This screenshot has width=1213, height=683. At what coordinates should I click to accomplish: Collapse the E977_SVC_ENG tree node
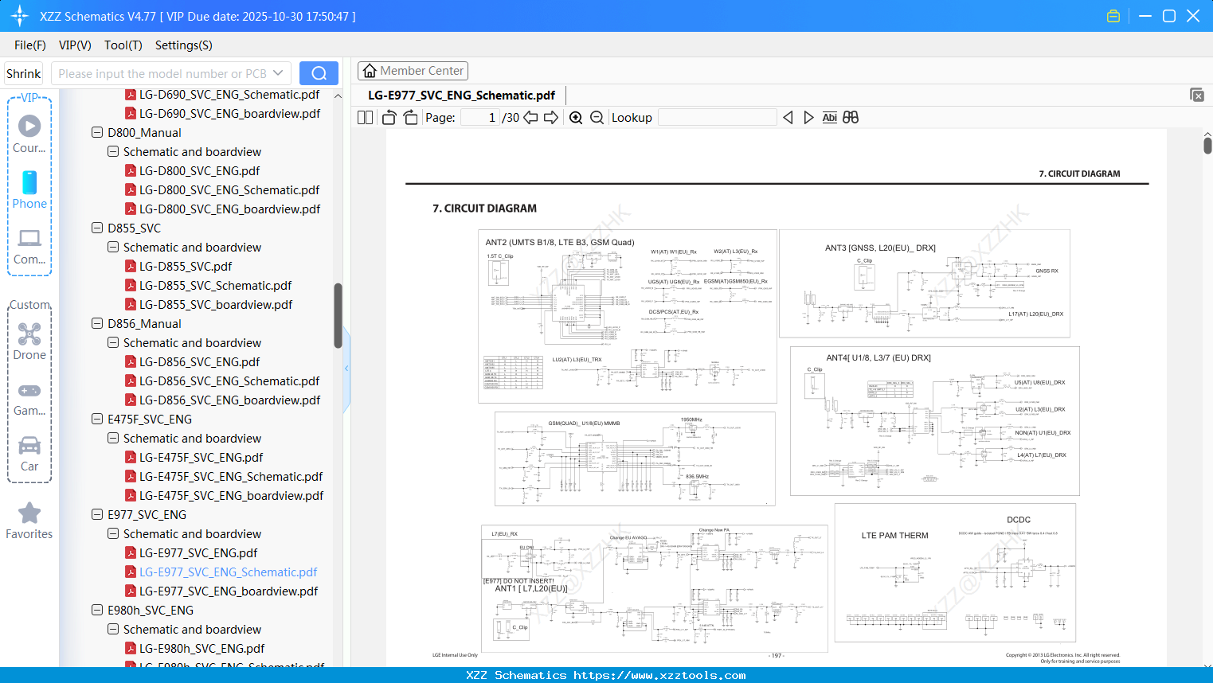point(96,514)
